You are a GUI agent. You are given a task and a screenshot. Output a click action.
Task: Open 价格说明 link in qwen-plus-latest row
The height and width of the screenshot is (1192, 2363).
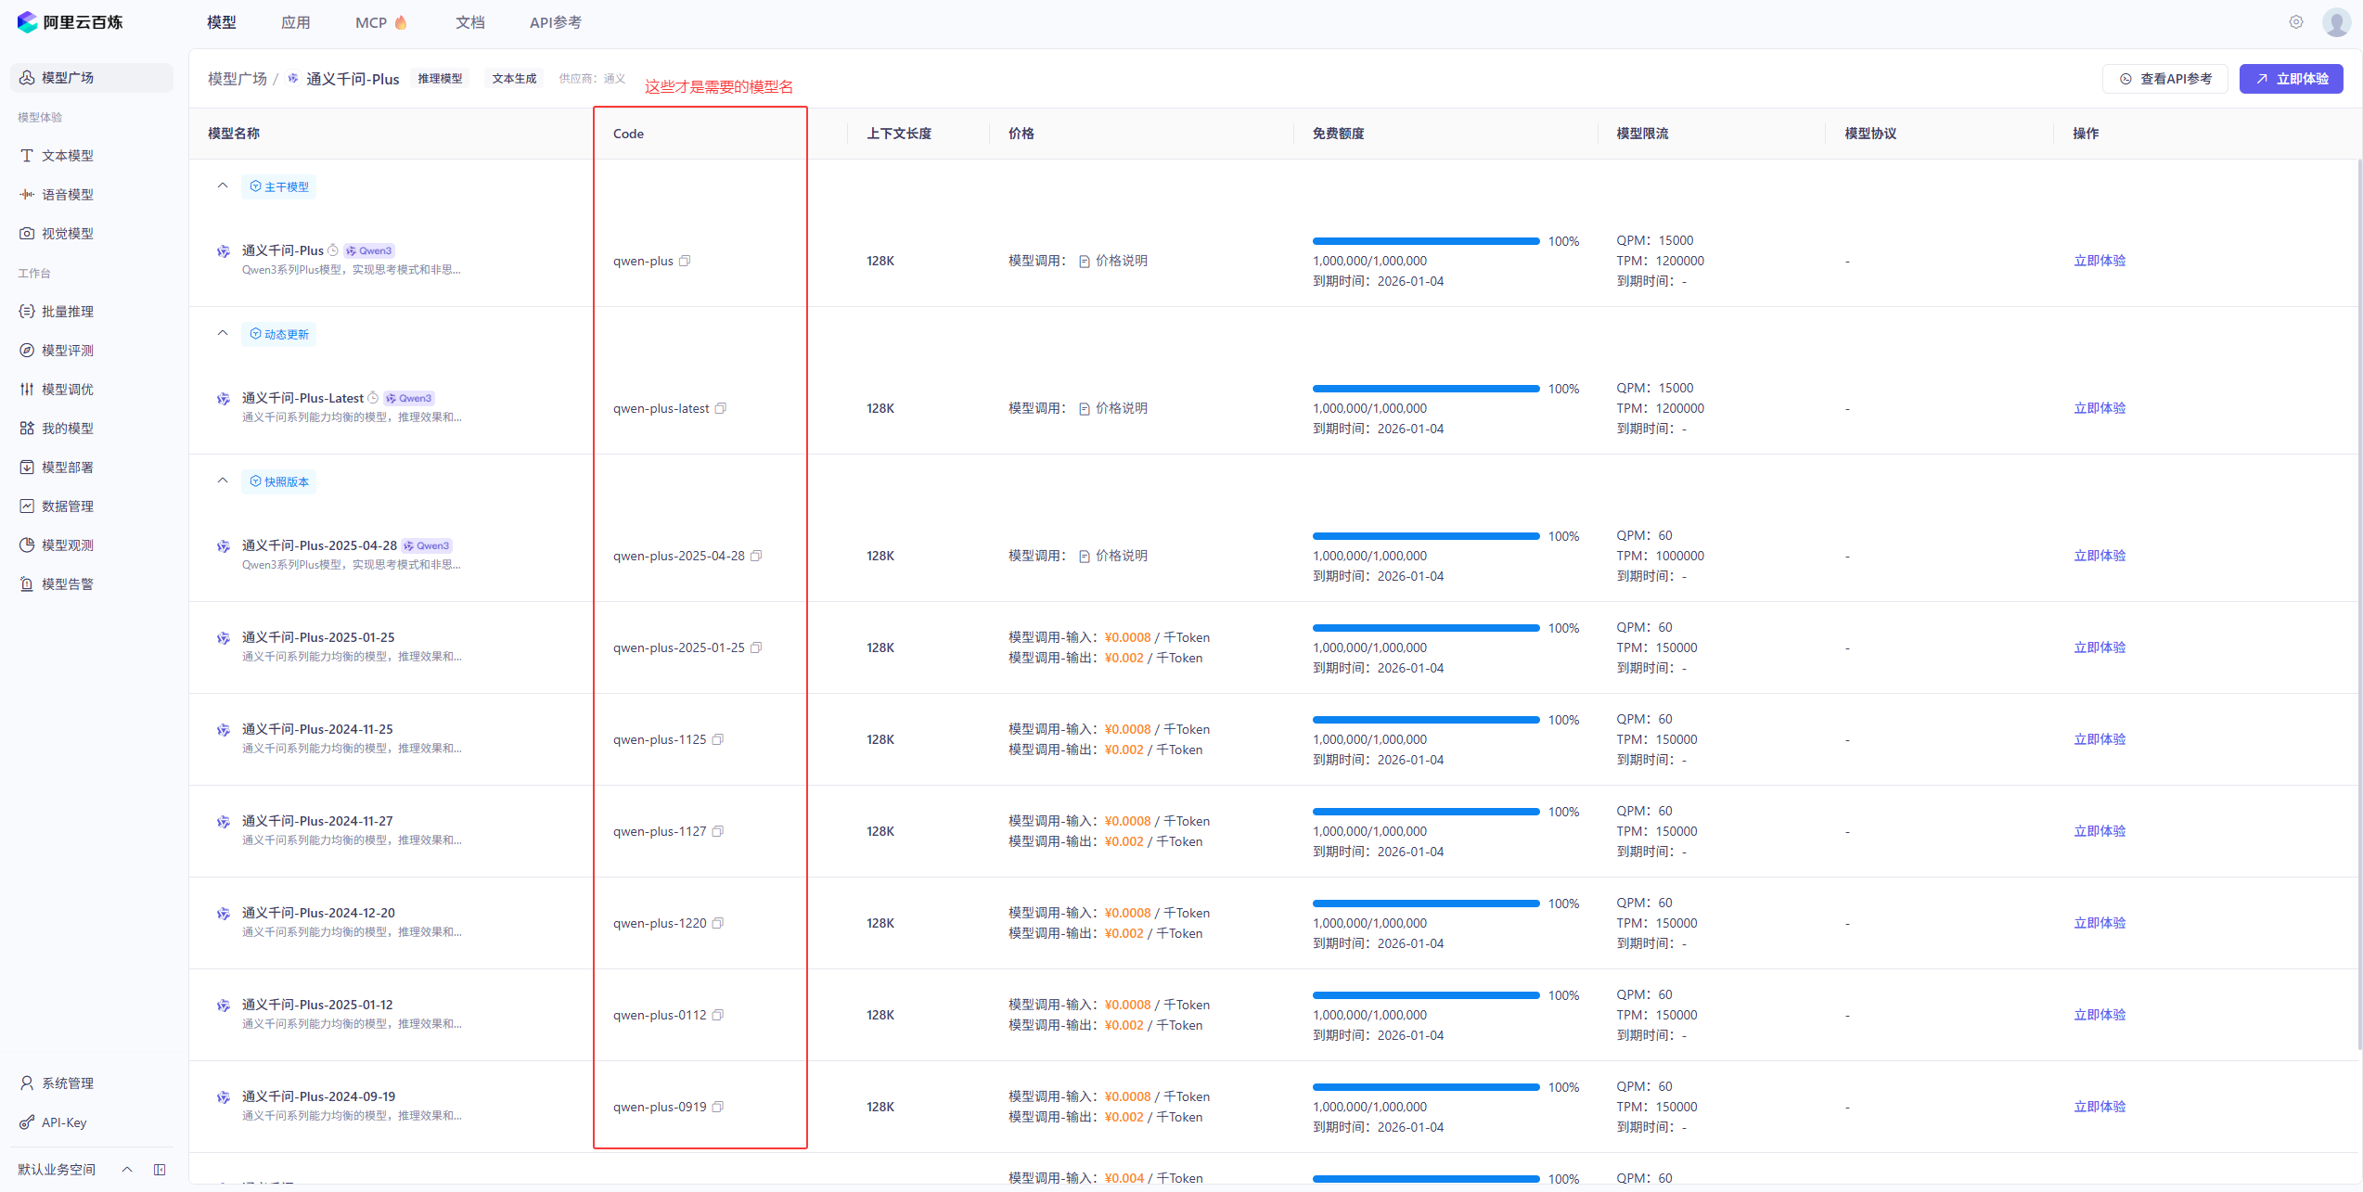[1113, 408]
